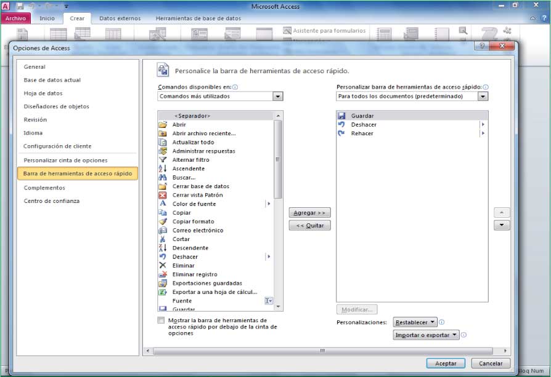
Task: Expand the Color de fuente submenu arrow
Action: 269,204
